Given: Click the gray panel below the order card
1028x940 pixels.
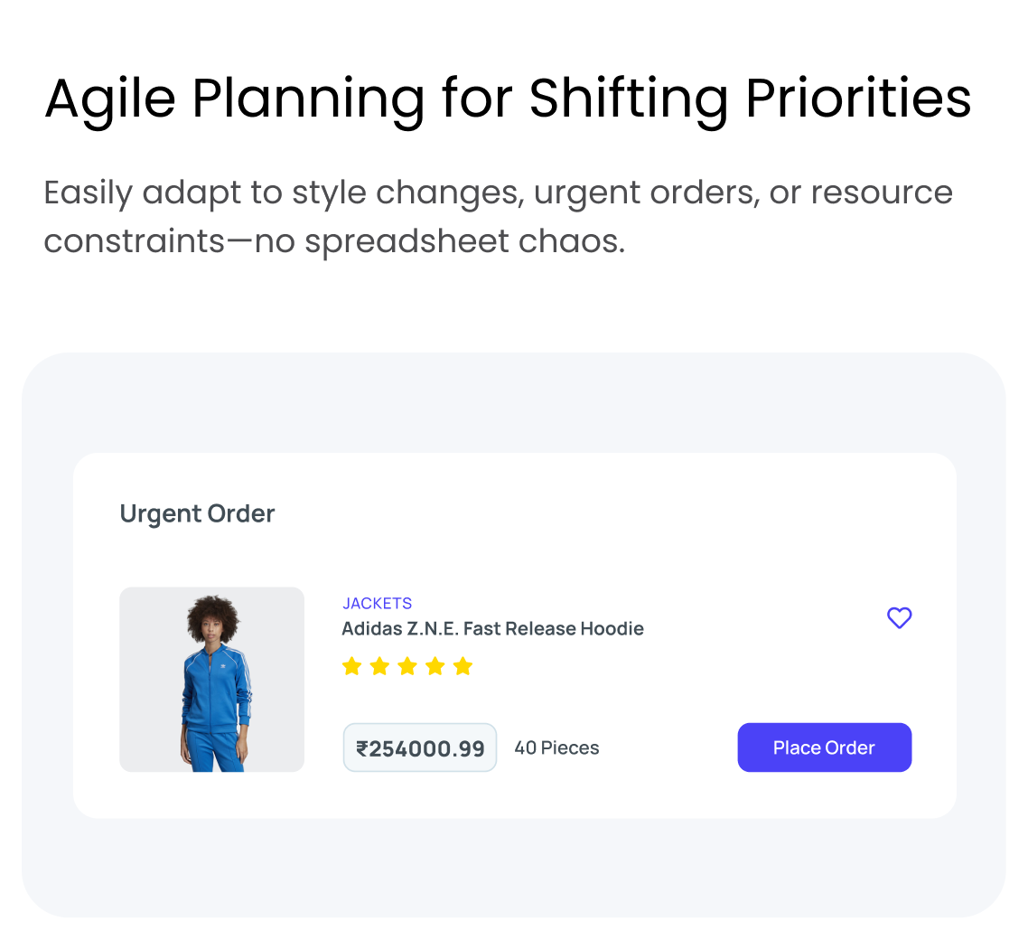Looking at the screenshot, I should click(x=513, y=868).
